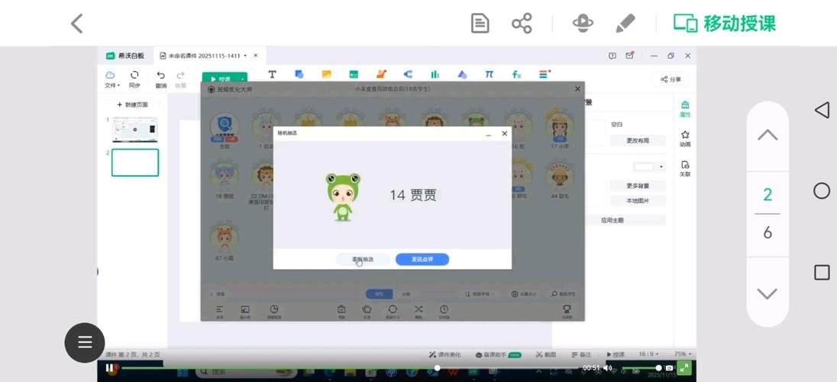Viewport: 837px width, 382px height.
Task: Select slide thumbnail 1
Action: pos(135,130)
